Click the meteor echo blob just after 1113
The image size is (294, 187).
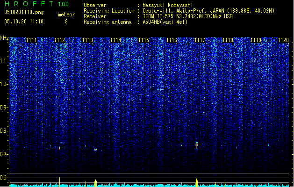[x=95, y=150]
